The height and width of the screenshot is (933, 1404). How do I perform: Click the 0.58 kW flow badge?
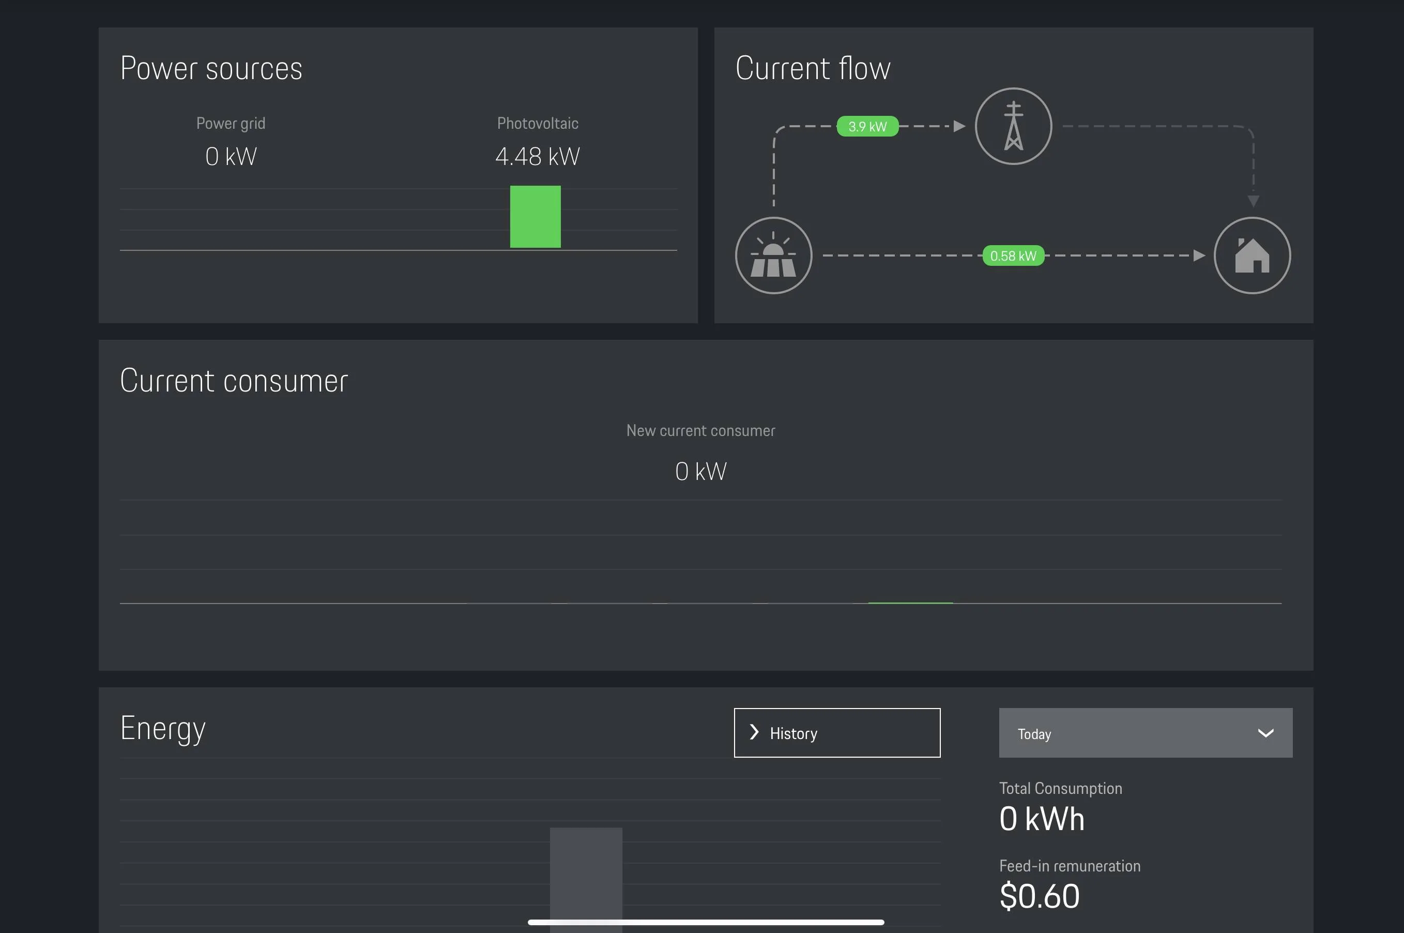(1013, 256)
